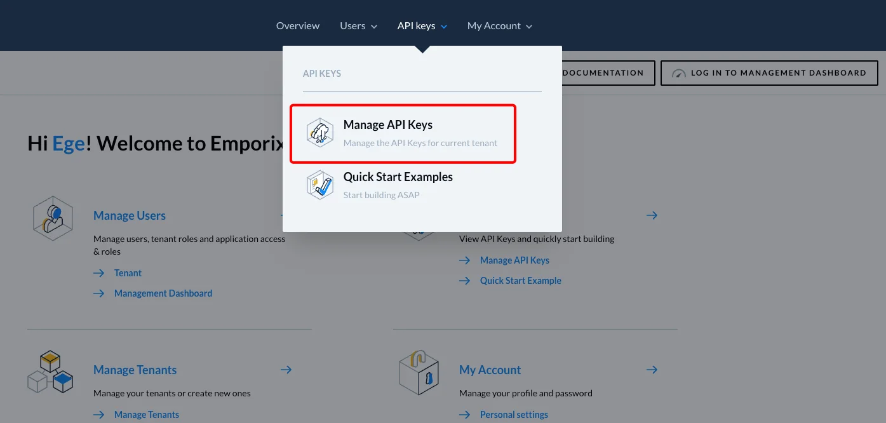The width and height of the screenshot is (886, 423).
Task: Click the arrow icon beside Management Dashboard link
Action: (99, 293)
